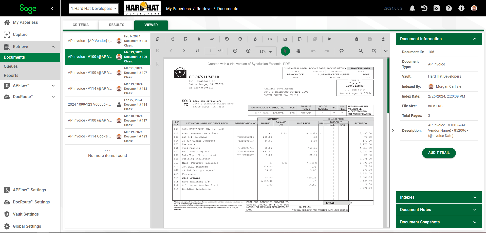Image resolution: width=486 pixels, height=233 pixels.
Task: Open the help question mark
Action: 449,8
